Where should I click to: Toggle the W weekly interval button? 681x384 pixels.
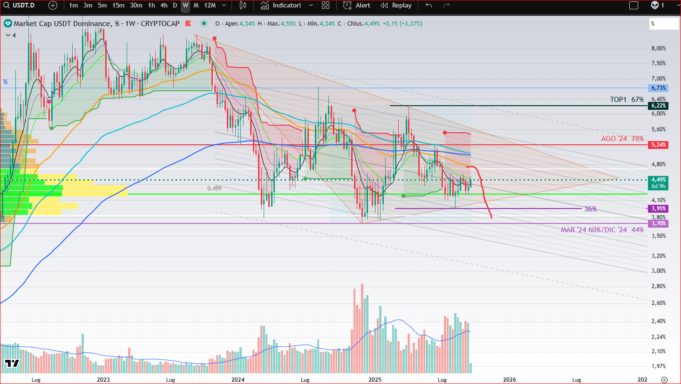click(185, 6)
